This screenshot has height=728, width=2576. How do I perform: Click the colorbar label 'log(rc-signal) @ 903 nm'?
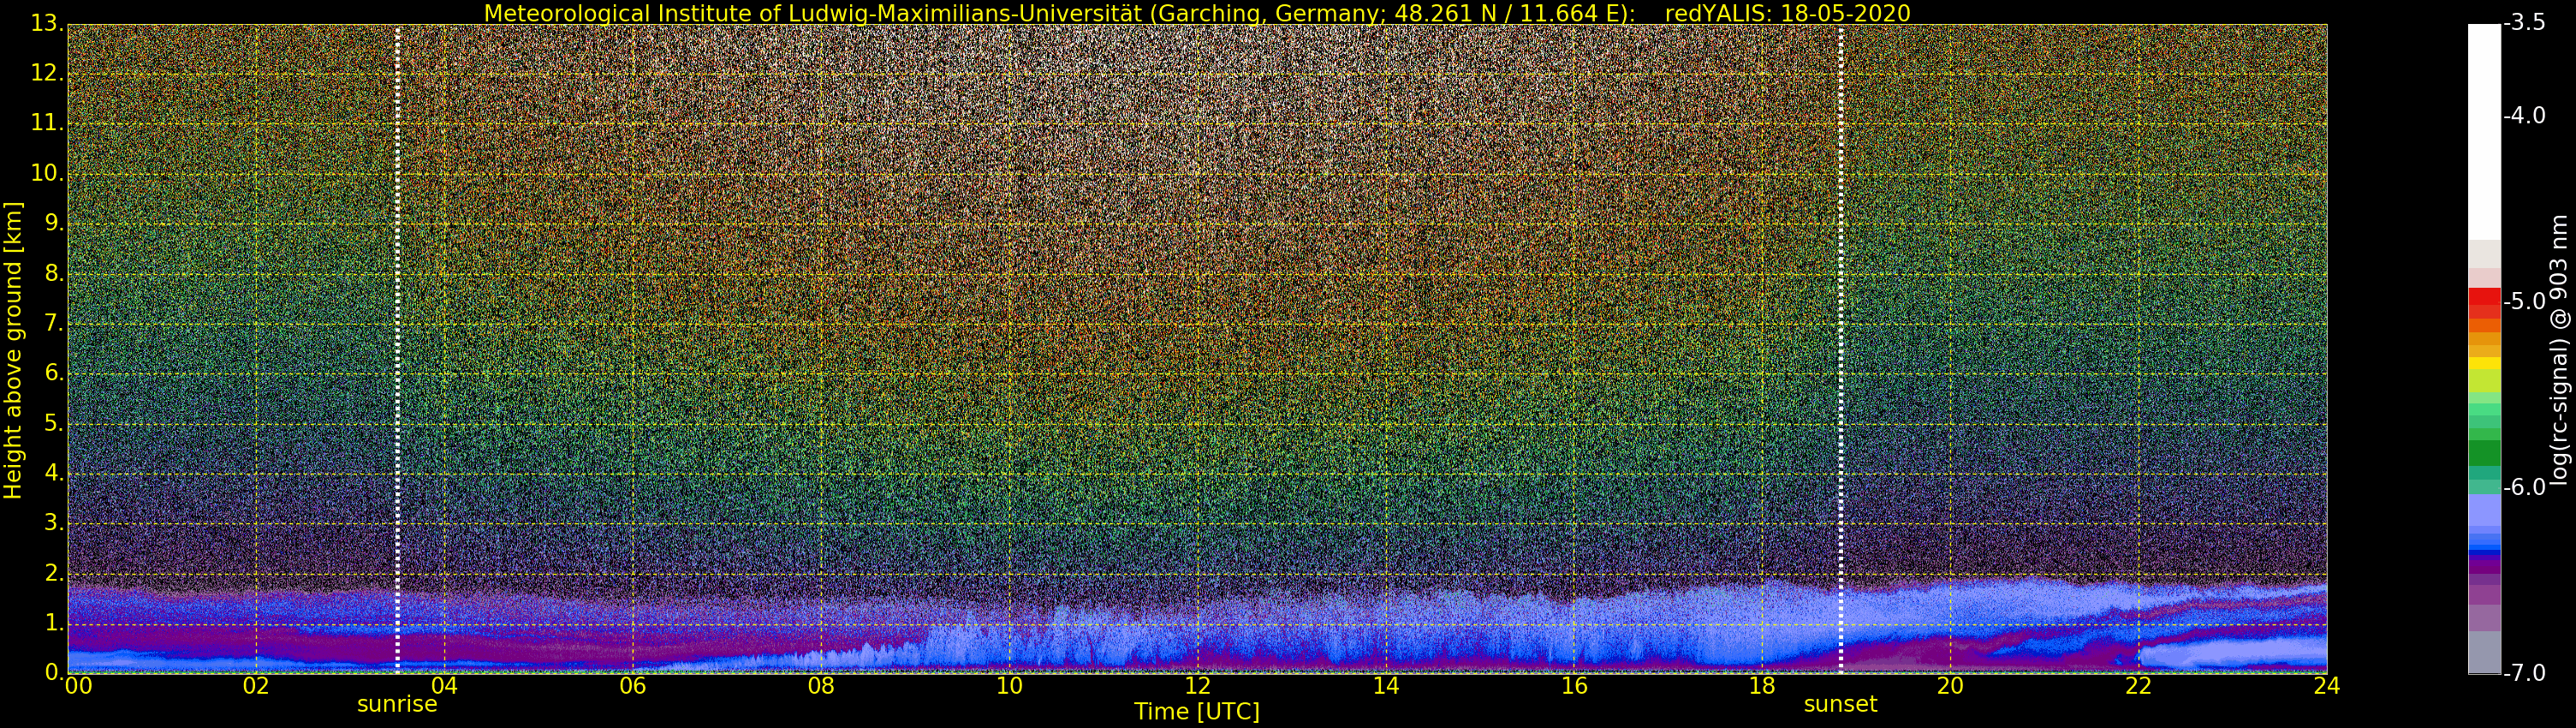click(x=2560, y=349)
